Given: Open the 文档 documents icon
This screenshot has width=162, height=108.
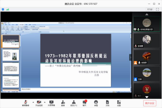Looking at the screenshot, I should click(x=107, y=103).
